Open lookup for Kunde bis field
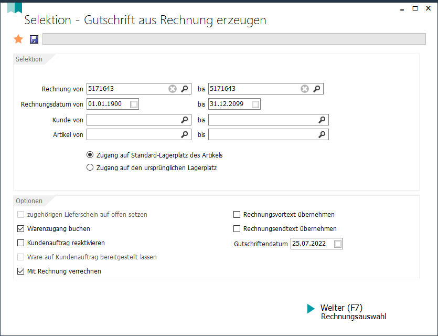The height and width of the screenshot is (336, 438). point(322,120)
